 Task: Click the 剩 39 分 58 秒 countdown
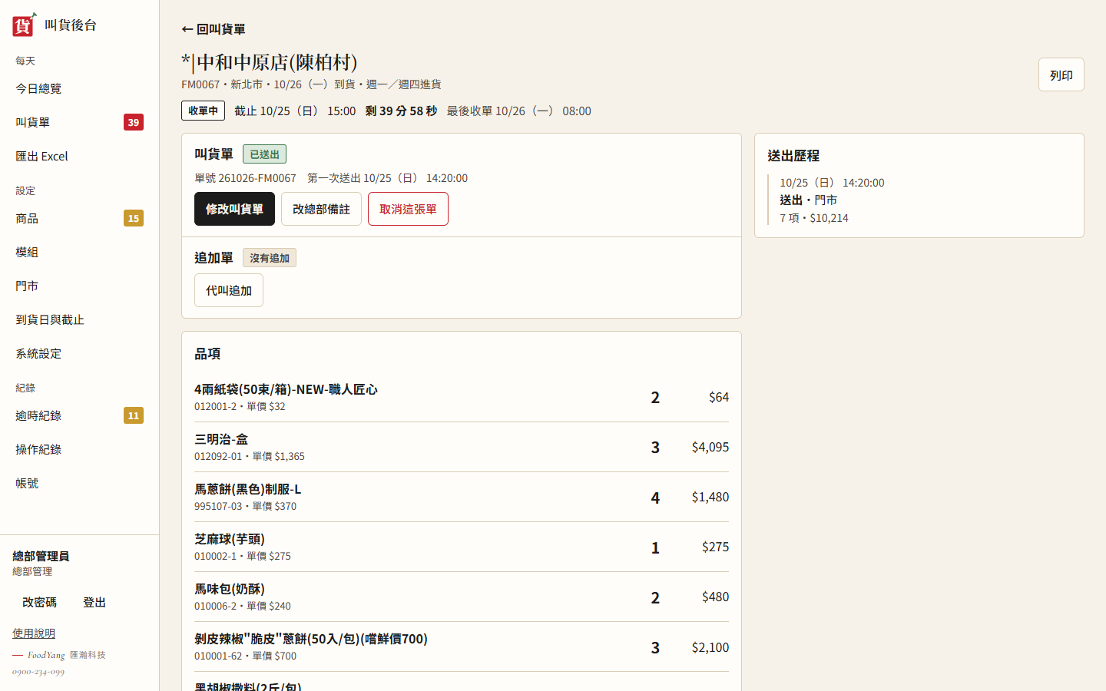pyautogui.click(x=401, y=111)
